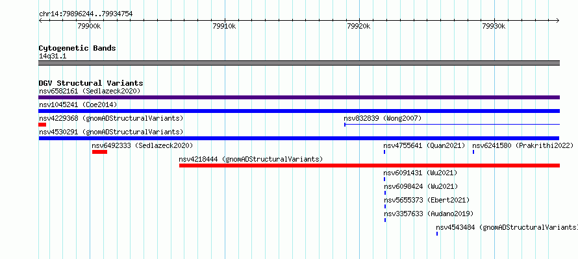Click the thin blue nsv832839 variant line

pos(452,125)
